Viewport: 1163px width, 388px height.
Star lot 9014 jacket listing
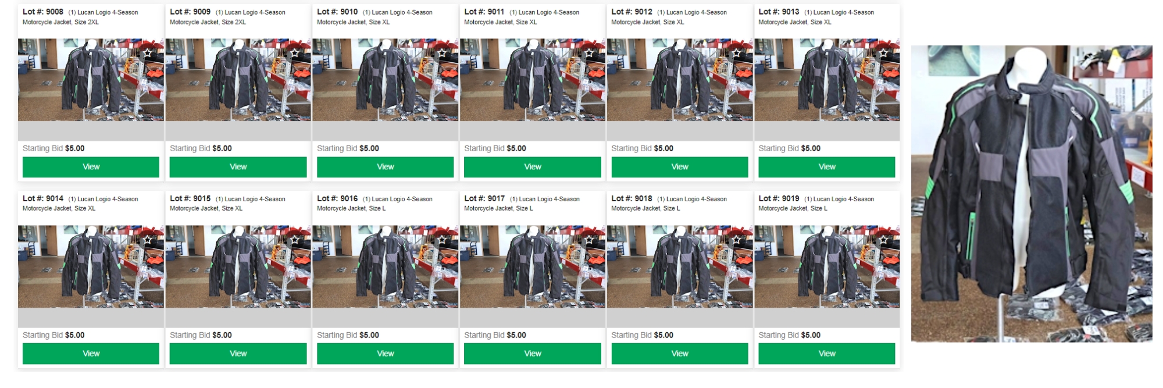tap(148, 240)
